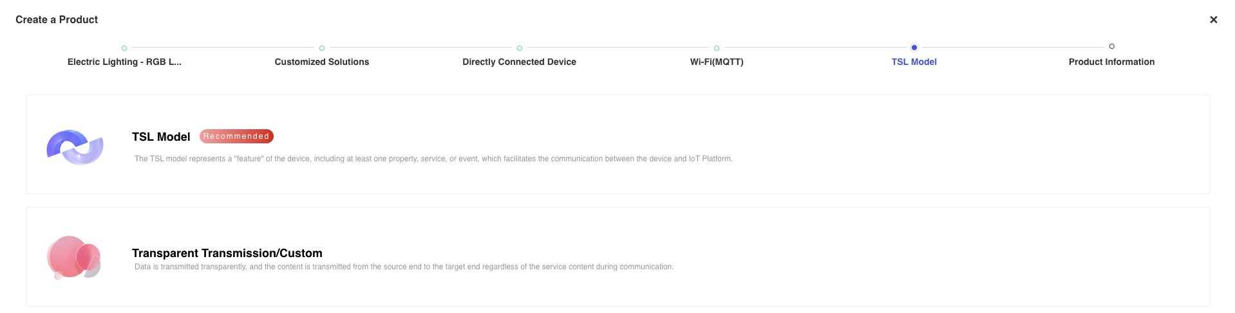Click the TSL Model step label

[x=914, y=62]
